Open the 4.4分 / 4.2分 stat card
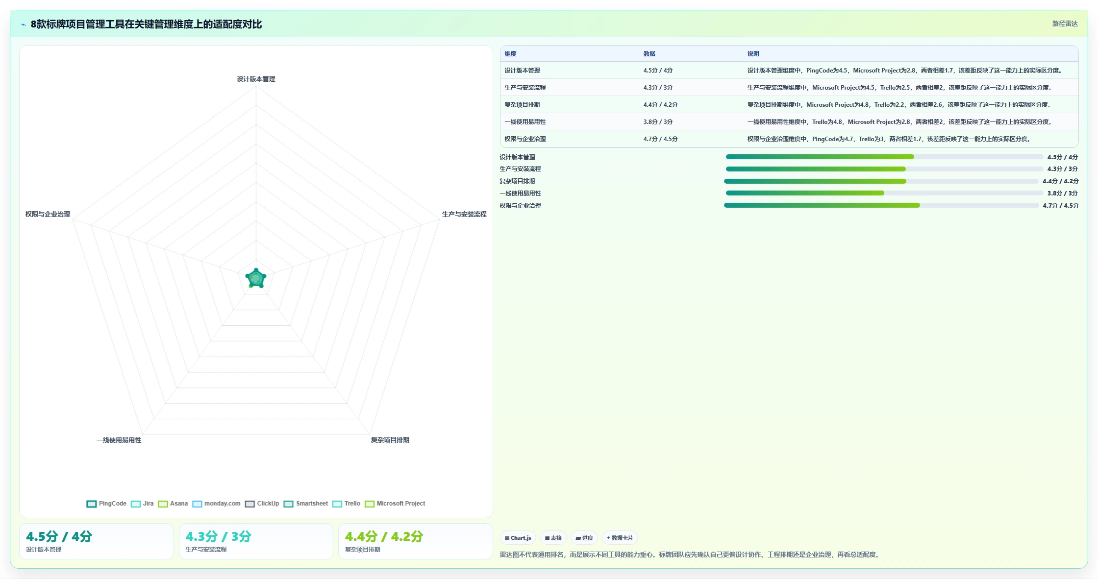This screenshot has height=579, width=1098. 415,541
